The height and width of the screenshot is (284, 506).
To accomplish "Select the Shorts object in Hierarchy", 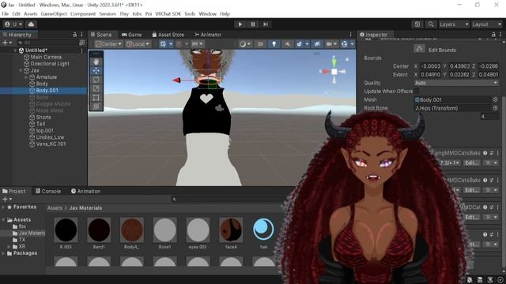I will click(43, 118).
